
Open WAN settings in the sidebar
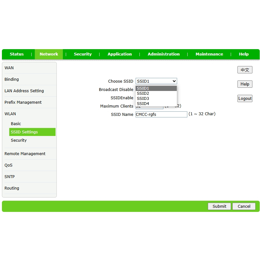(x=9, y=68)
